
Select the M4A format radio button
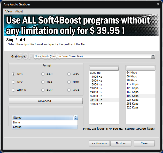point(43,82)
